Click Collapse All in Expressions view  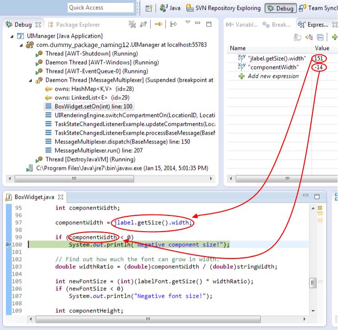(x=320, y=37)
